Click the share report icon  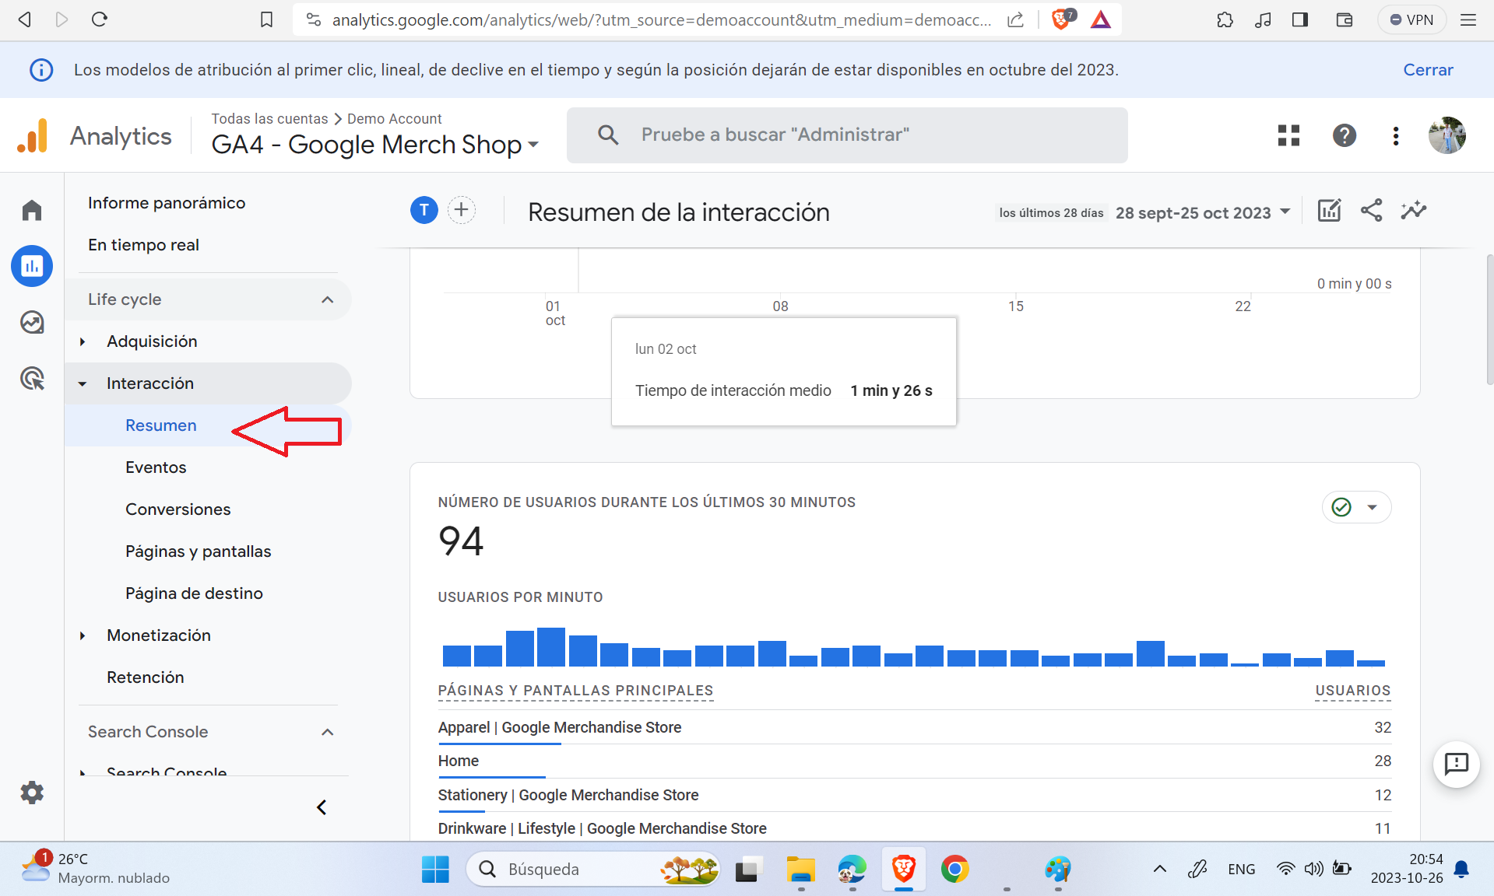[x=1371, y=210]
